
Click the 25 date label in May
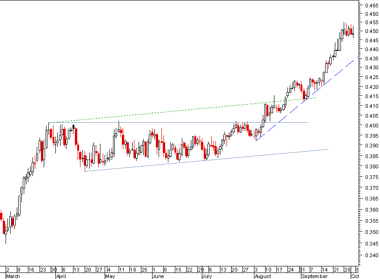145,270
